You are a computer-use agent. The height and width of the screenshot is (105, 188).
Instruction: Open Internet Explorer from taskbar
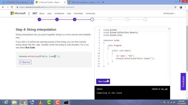(x=6, y=102)
